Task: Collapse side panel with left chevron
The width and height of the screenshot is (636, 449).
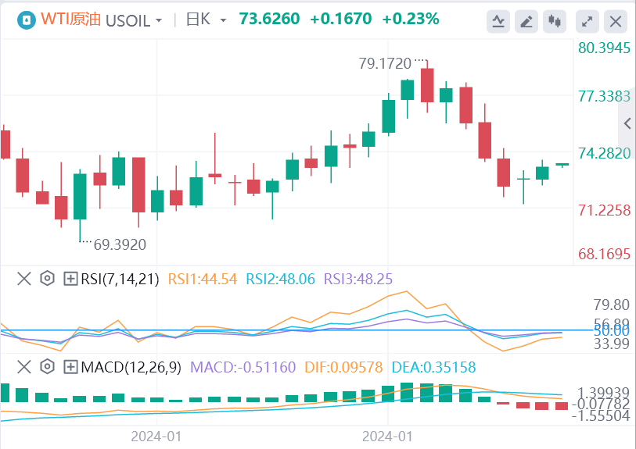Action: [x=627, y=123]
